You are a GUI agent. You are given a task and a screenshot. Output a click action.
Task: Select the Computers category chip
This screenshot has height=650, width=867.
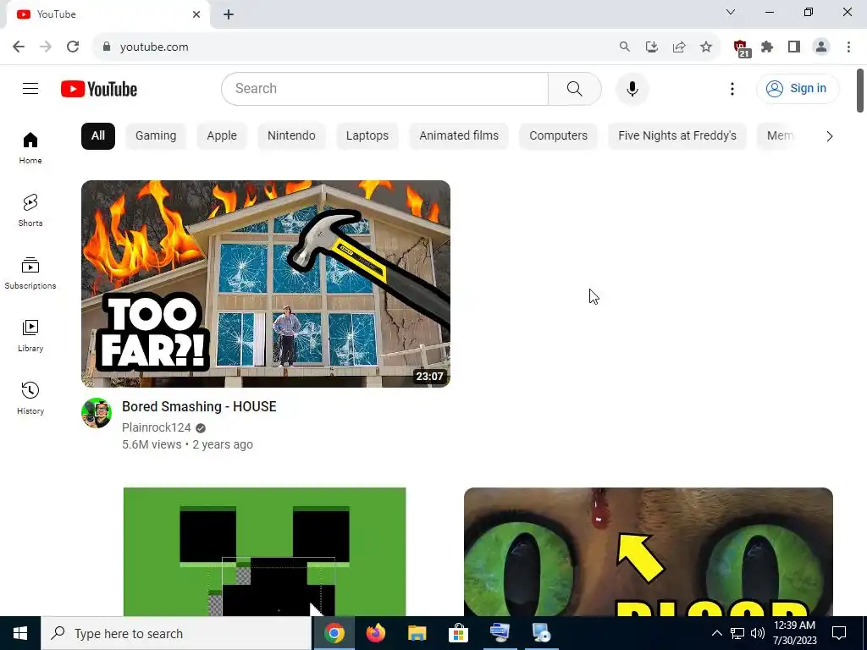tap(559, 136)
